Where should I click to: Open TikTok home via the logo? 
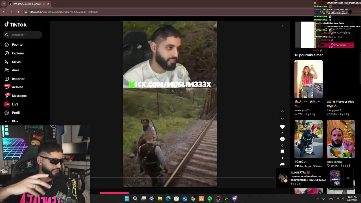[x=16, y=25]
